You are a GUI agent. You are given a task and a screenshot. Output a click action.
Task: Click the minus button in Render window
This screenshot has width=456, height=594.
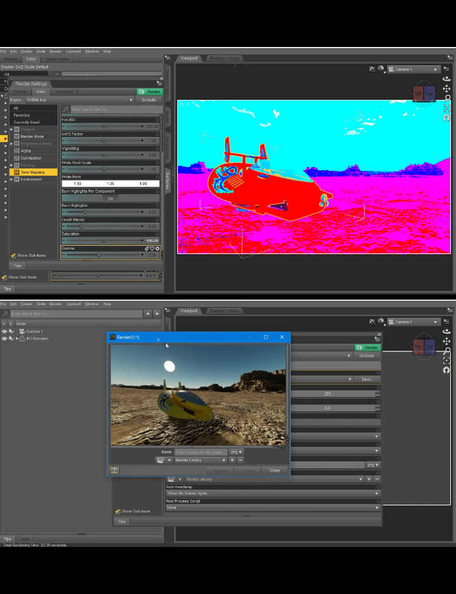pos(240,460)
